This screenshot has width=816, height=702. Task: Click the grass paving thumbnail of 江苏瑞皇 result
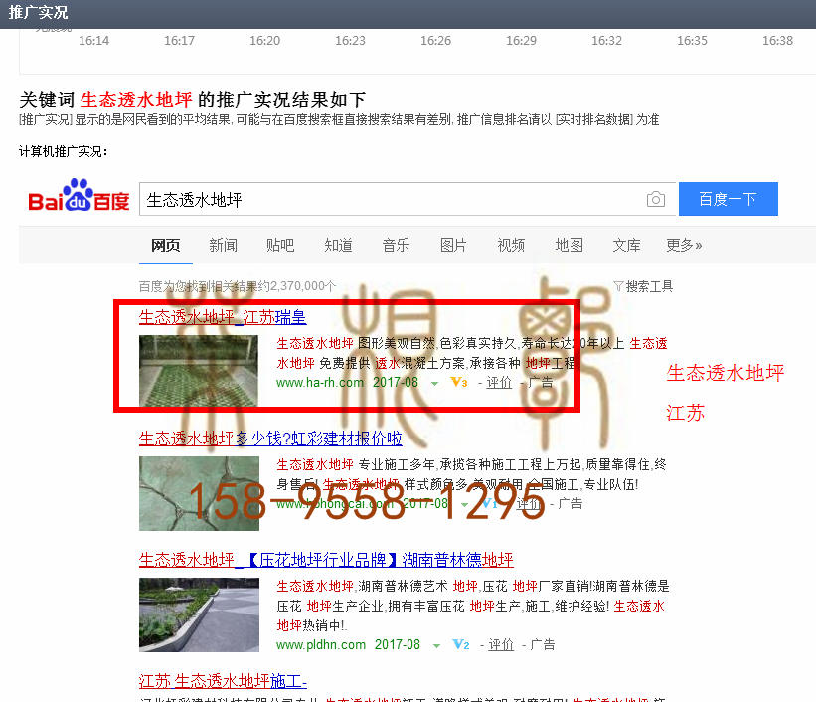point(198,371)
